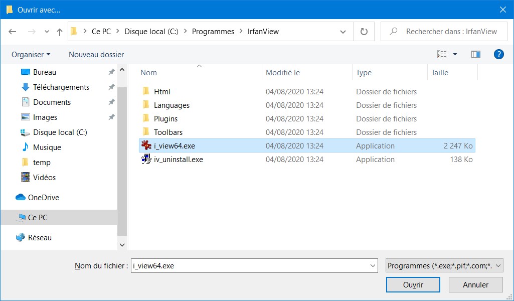Click the pin icon next to Images
The height and width of the screenshot is (301, 514).
[x=111, y=117]
